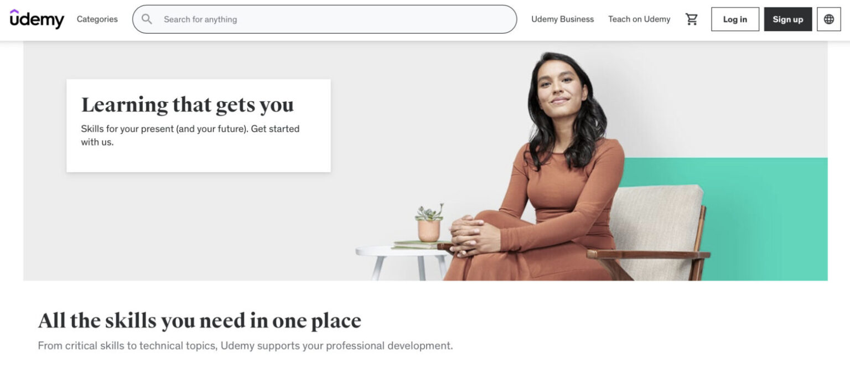Open the globe language selector

click(828, 19)
